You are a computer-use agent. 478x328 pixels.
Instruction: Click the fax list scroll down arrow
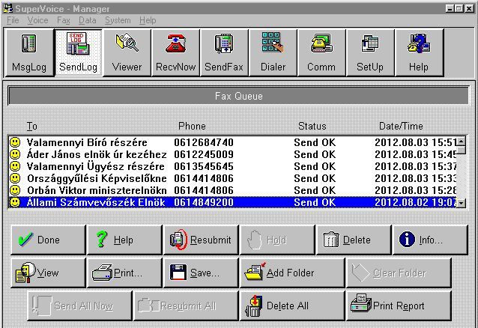pyautogui.click(x=462, y=204)
